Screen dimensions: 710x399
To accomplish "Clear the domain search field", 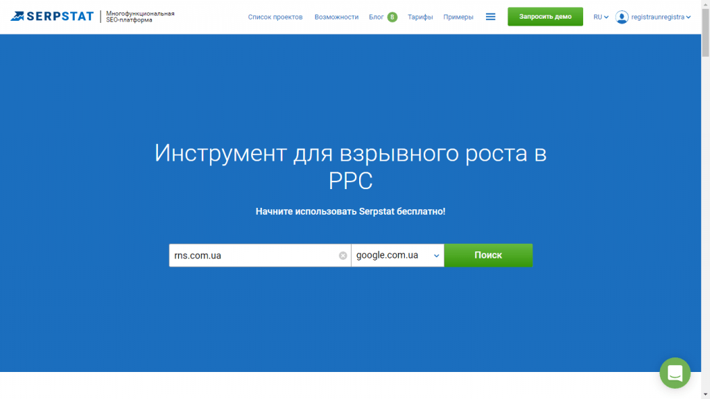I will (343, 256).
